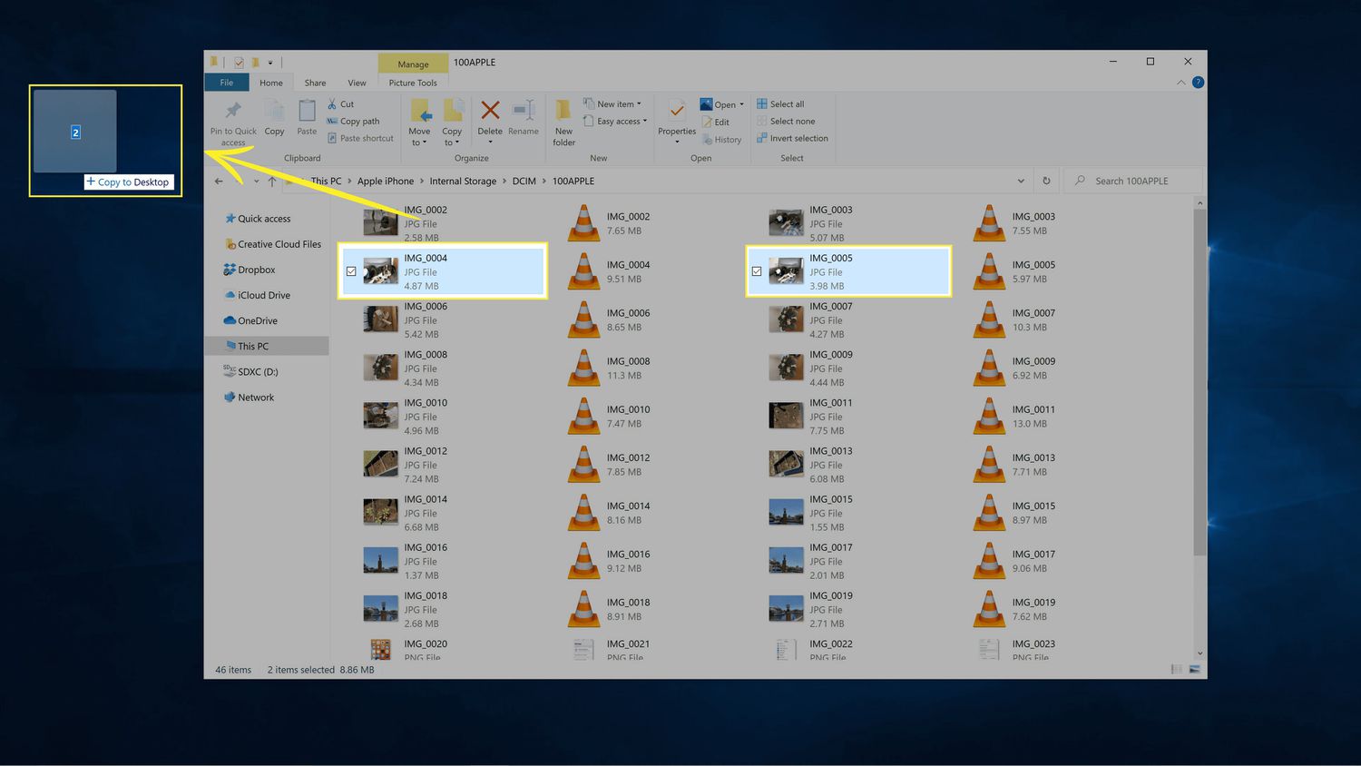1361x766 pixels.
Task: Click the Delete icon in ribbon
Action: (x=490, y=112)
